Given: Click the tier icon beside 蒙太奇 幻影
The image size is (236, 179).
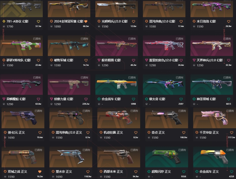Looking at the screenshot, I should tap(146, 99).
